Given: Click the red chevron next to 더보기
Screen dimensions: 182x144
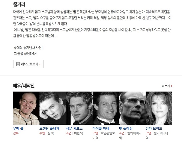Looking at the screenshot, I should [x=172, y=86].
